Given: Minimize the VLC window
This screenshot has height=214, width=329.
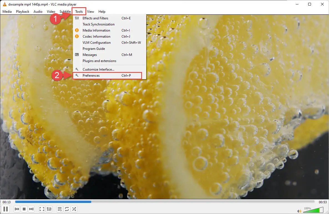Looking at the screenshot, I should click(297, 4).
